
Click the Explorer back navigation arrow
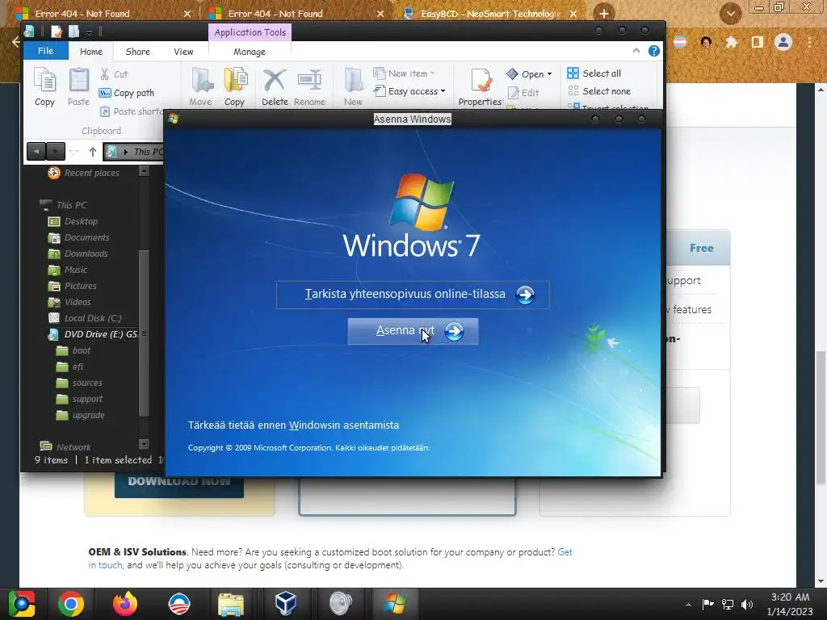click(x=36, y=152)
